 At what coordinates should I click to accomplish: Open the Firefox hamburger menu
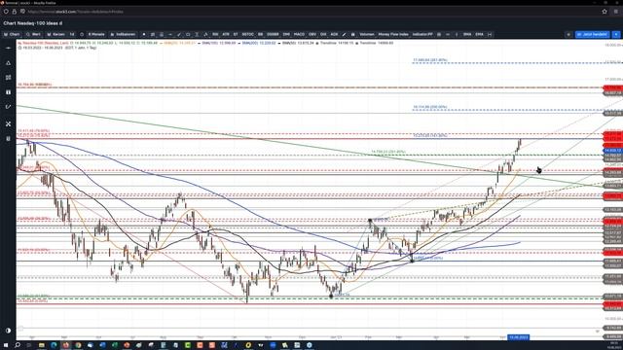(616, 12)
